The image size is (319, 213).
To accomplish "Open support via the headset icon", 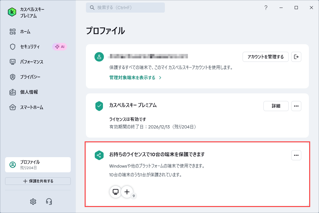I will click(49, 202).
